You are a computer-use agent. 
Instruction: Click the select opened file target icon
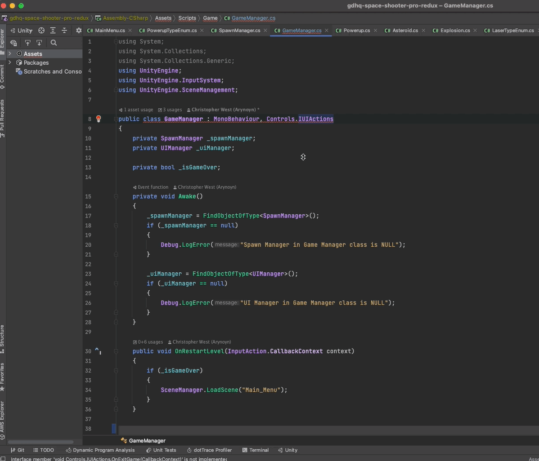41,31
